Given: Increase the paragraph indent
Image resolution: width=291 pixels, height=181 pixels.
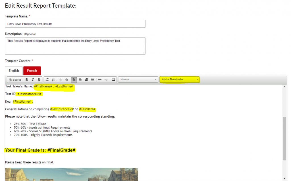Looking at the screenshot, I should click(67, 79).
